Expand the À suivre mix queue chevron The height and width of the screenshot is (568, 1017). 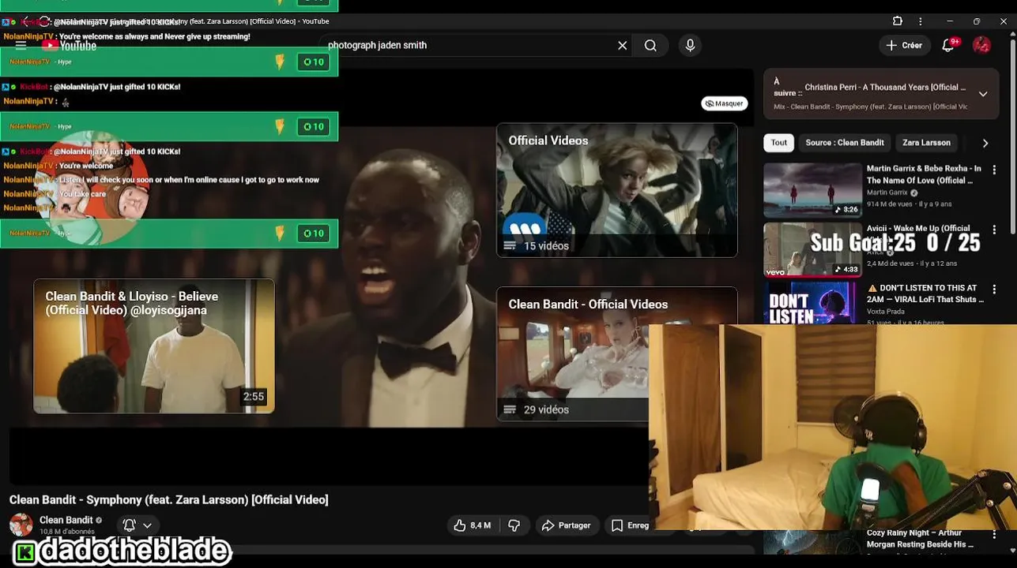[983, 94]
